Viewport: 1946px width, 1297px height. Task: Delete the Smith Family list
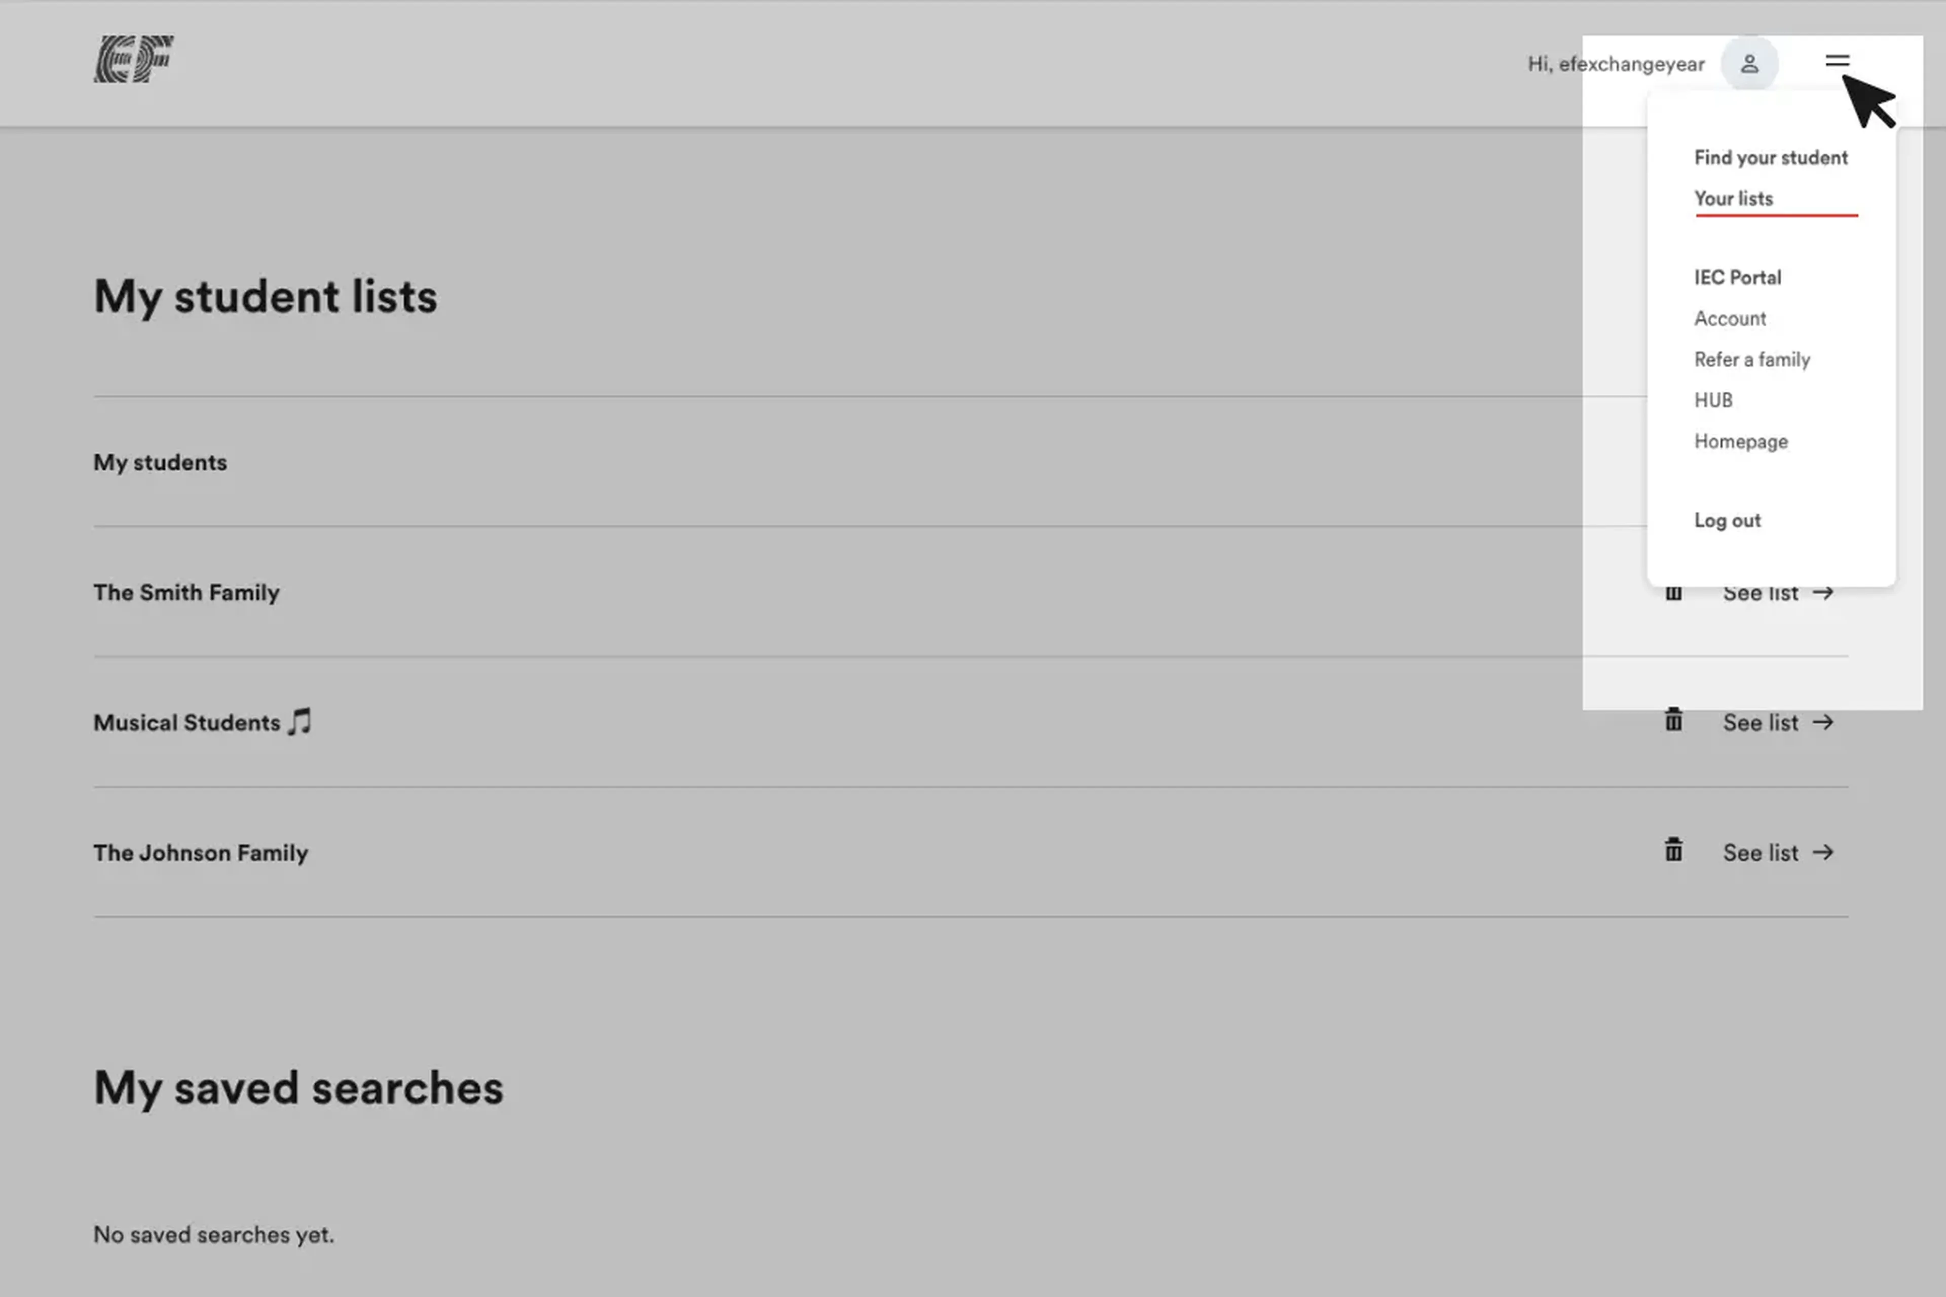1673,593
